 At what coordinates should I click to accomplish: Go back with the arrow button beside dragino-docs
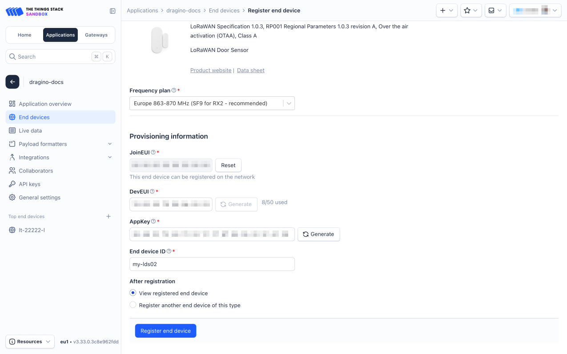(x=12, y=82)
